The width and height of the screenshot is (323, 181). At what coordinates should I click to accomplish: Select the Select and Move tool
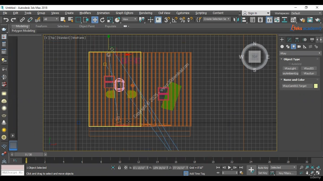95,20
